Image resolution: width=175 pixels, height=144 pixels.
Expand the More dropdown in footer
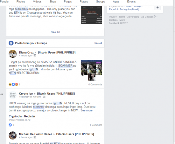[123, 20]
